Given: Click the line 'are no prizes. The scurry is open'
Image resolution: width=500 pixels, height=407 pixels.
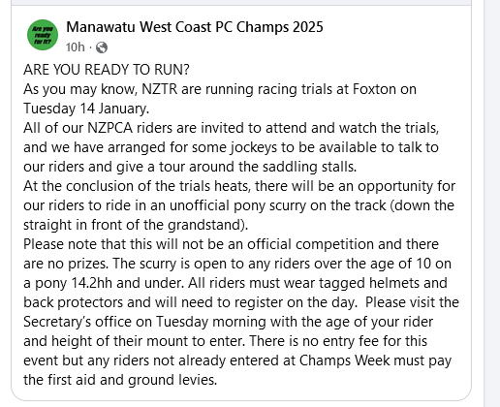Looking at the screenshot, I should 237,264.
